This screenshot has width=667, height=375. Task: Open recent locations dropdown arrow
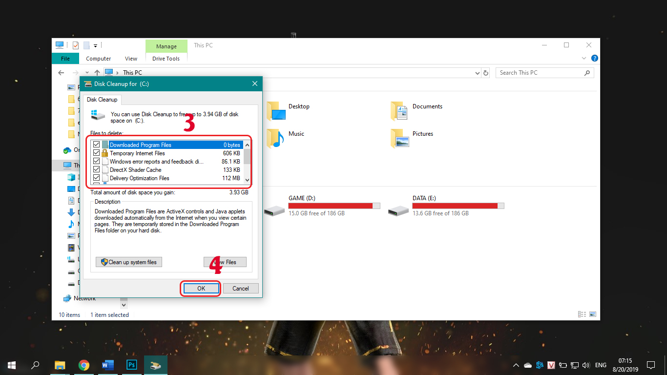point(87,73)
